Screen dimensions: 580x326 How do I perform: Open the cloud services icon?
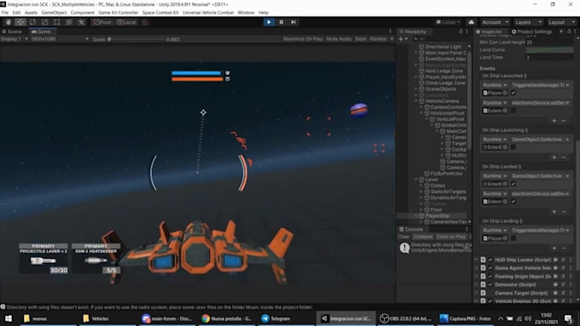pyautogui.click(x=471, y=22)
